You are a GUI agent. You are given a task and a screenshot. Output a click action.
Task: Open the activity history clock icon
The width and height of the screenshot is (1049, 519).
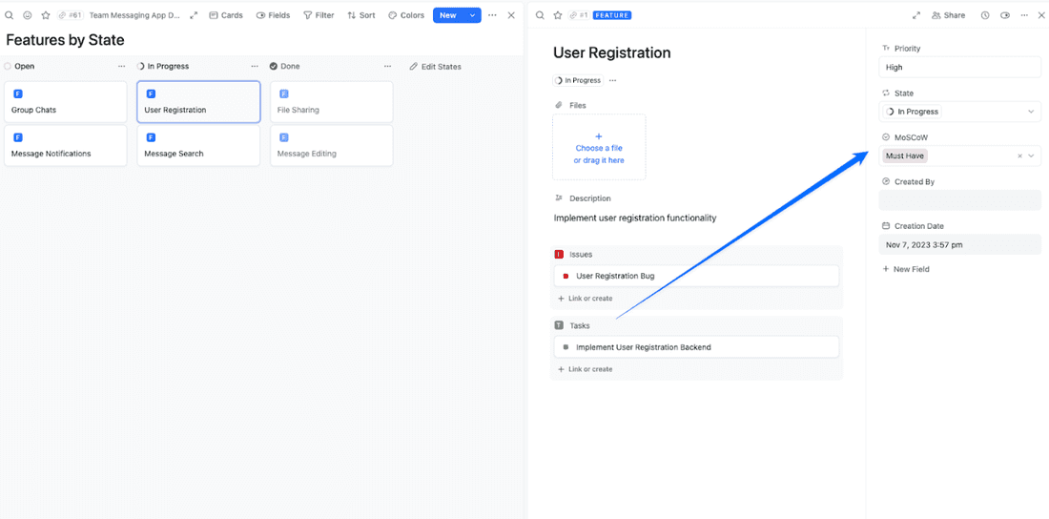click(985, 14)
